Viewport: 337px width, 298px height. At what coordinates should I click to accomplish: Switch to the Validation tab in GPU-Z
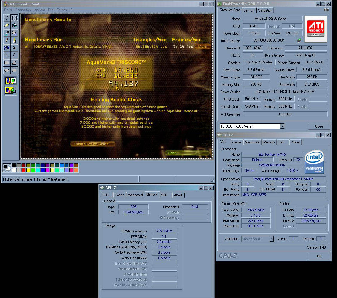click(x=265, y=10)
